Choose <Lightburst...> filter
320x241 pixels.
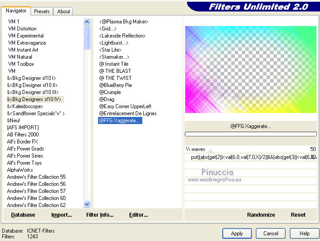coord(114,43)
